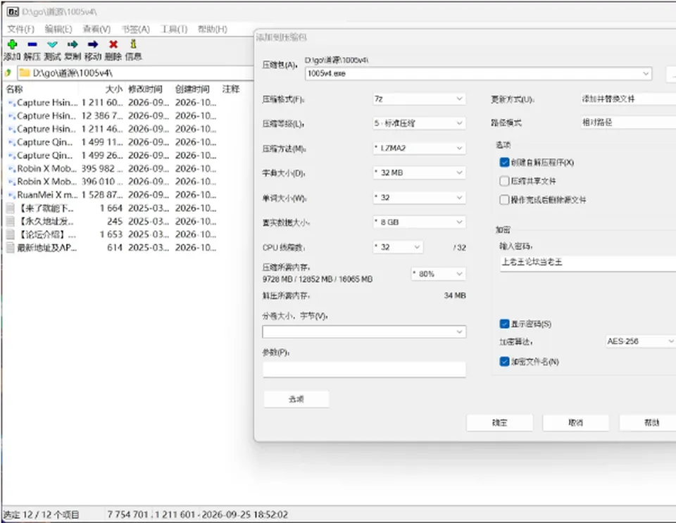
Task: Sort the list by the 修改时间 column header
Action: click(x=145, y=89)
